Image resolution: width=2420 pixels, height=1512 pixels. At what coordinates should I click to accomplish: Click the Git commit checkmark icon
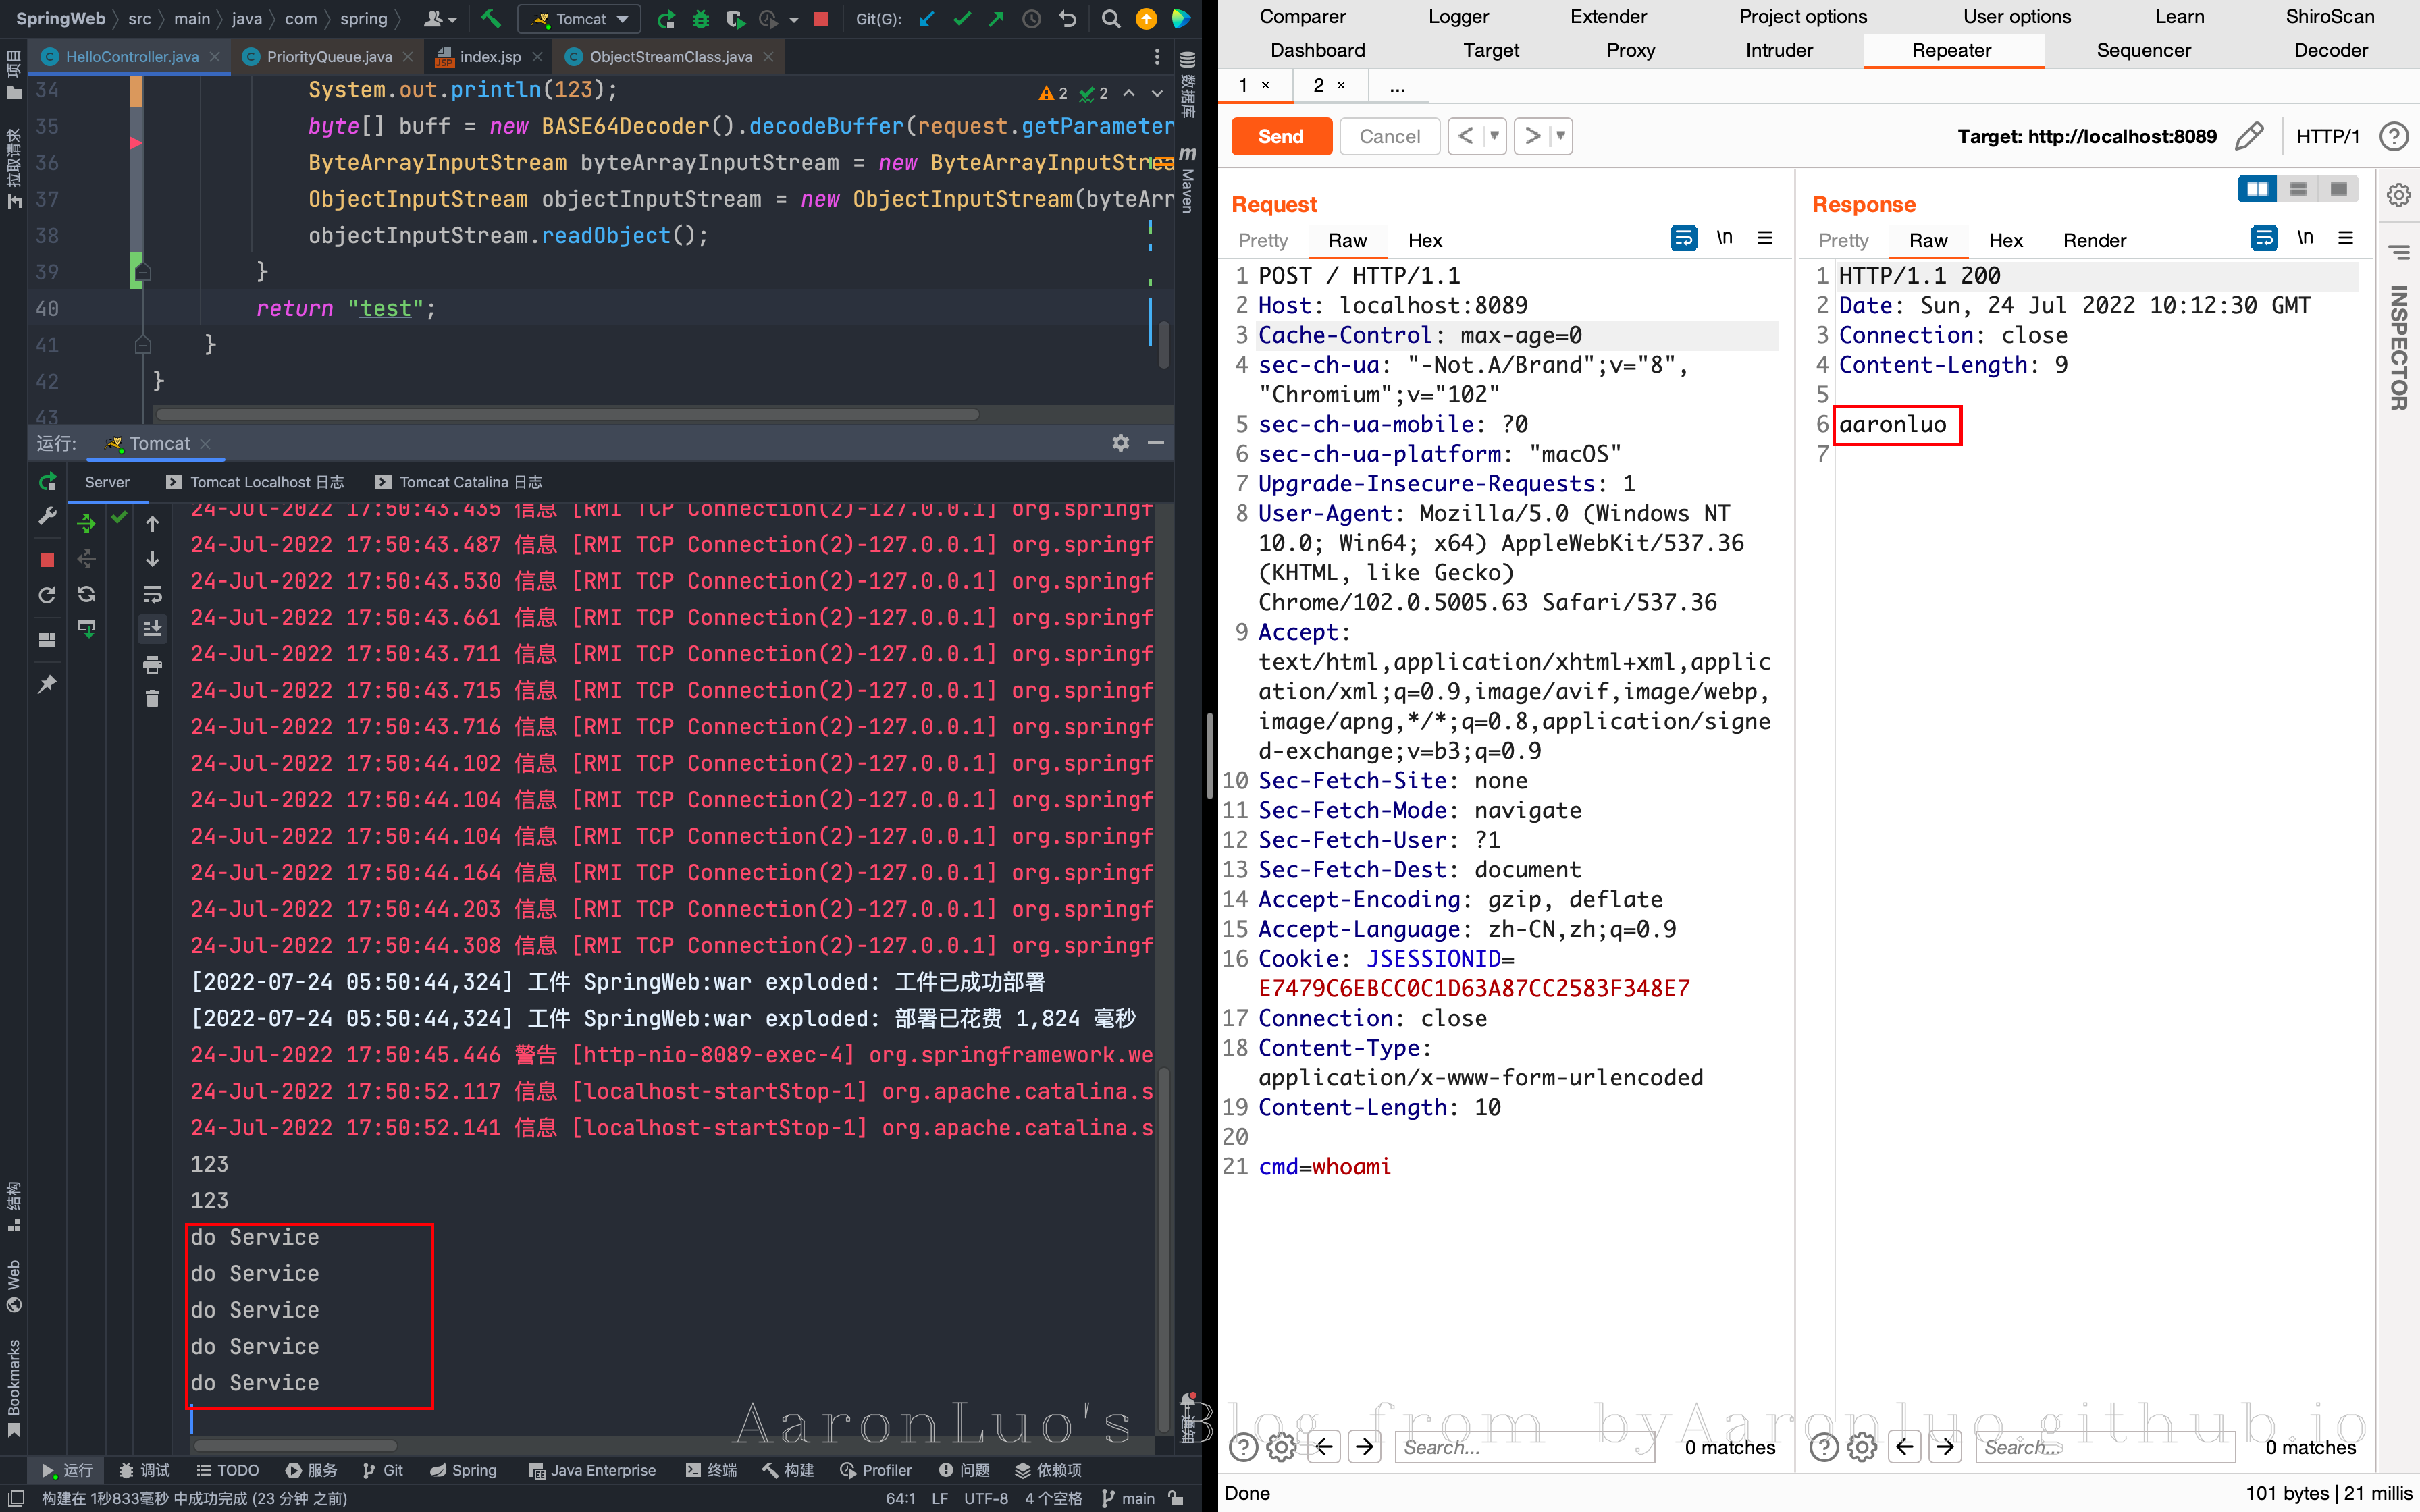[x=962, y=19]
